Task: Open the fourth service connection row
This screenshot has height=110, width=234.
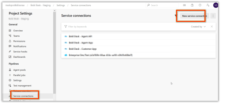Action: pos(139,55)
